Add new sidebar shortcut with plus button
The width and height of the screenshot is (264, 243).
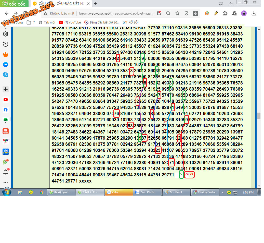click(x=5, y=89)
